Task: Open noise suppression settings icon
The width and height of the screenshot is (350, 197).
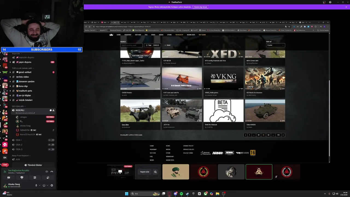Action: pos(47,172)
